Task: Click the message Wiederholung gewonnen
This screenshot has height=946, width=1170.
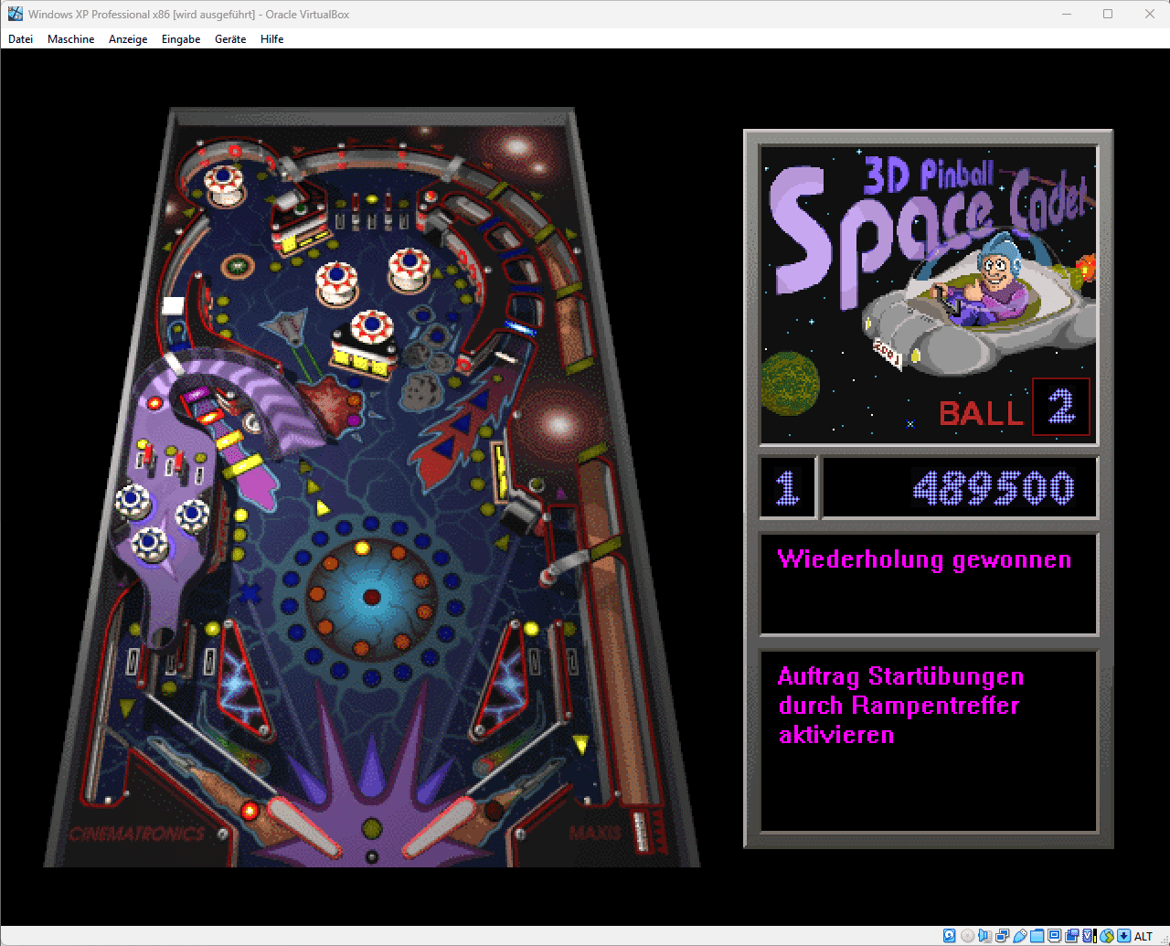Action: pos(924,559)
